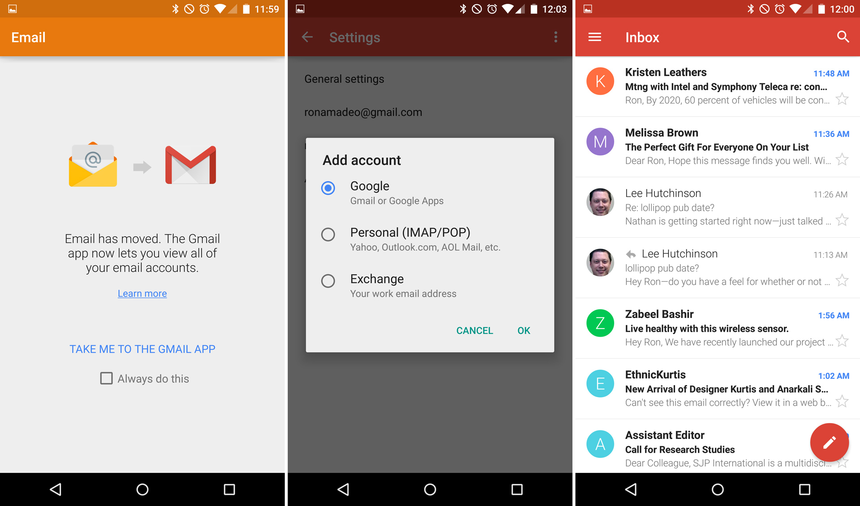This screenshot has width=860, height=506.
Task: Tap CANCEL to dismiss Add account dialog
Action: tap(476, 330)
